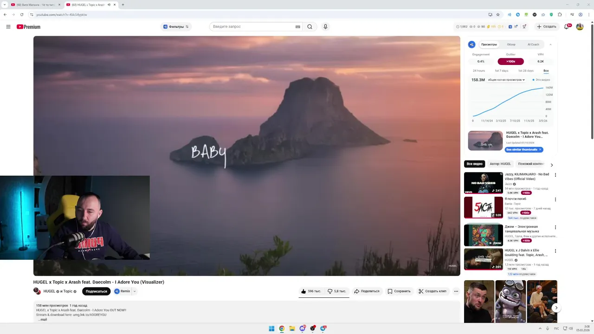Click the green shield extension icon

[x=551, y=14]
